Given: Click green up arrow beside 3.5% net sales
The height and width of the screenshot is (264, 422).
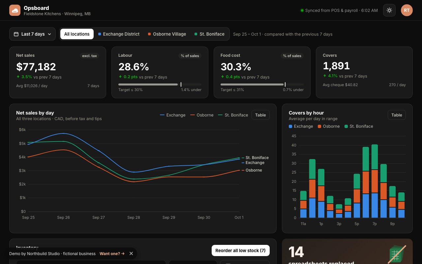Looking at the screenshot, I should [x=18, y=77].
